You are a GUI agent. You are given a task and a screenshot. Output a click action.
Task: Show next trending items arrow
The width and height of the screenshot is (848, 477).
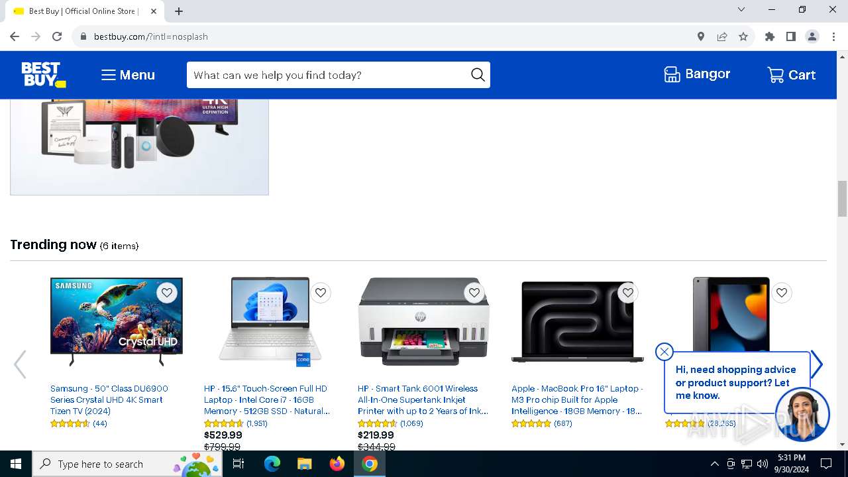point(817,364)
